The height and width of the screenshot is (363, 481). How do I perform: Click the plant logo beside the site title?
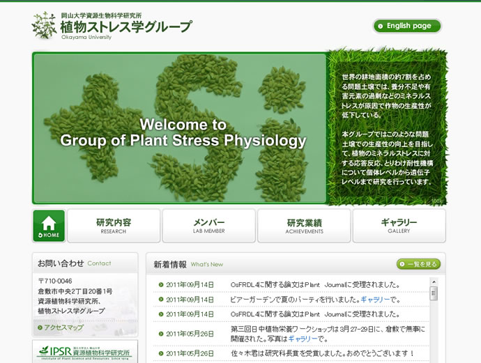(45, 25)
